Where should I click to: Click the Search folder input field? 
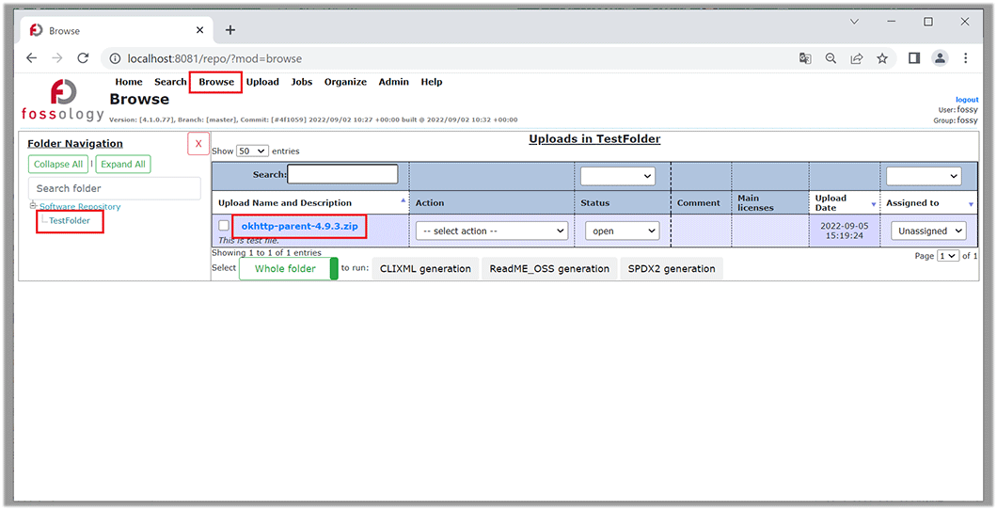pos(114,188)
